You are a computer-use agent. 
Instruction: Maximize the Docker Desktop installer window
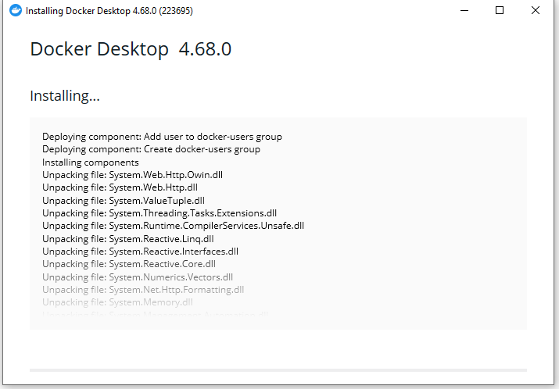coord(500,10)
